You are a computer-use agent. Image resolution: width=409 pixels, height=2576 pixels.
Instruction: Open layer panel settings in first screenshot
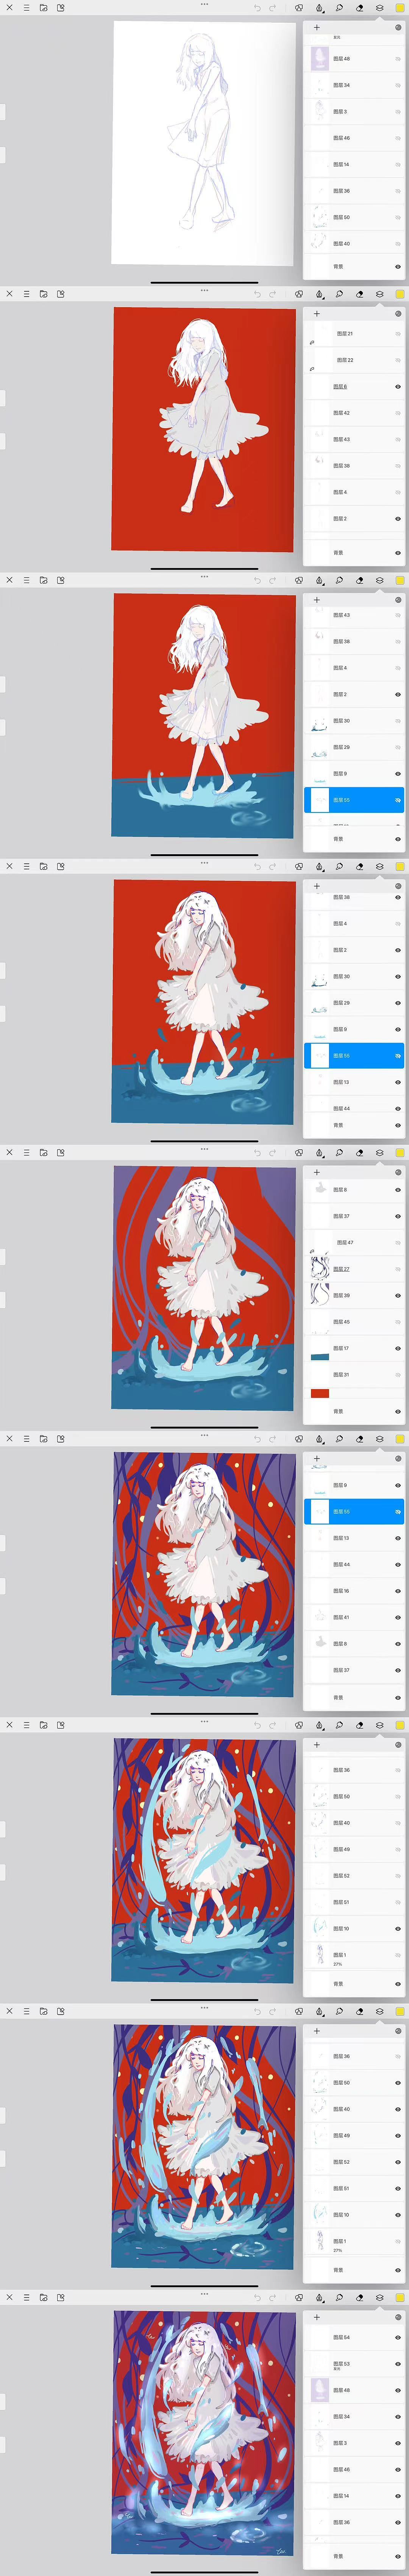tap(398, 28)
